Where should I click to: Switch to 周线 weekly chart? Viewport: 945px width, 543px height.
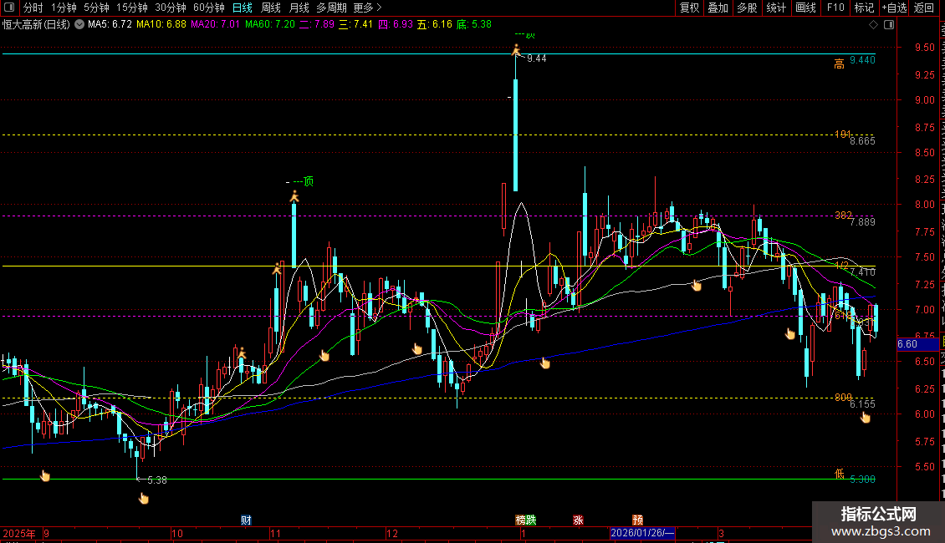(x=271, y=8)
